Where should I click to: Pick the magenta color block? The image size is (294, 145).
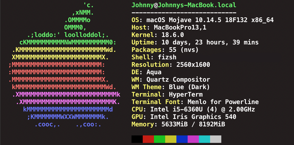click(193, 139)
